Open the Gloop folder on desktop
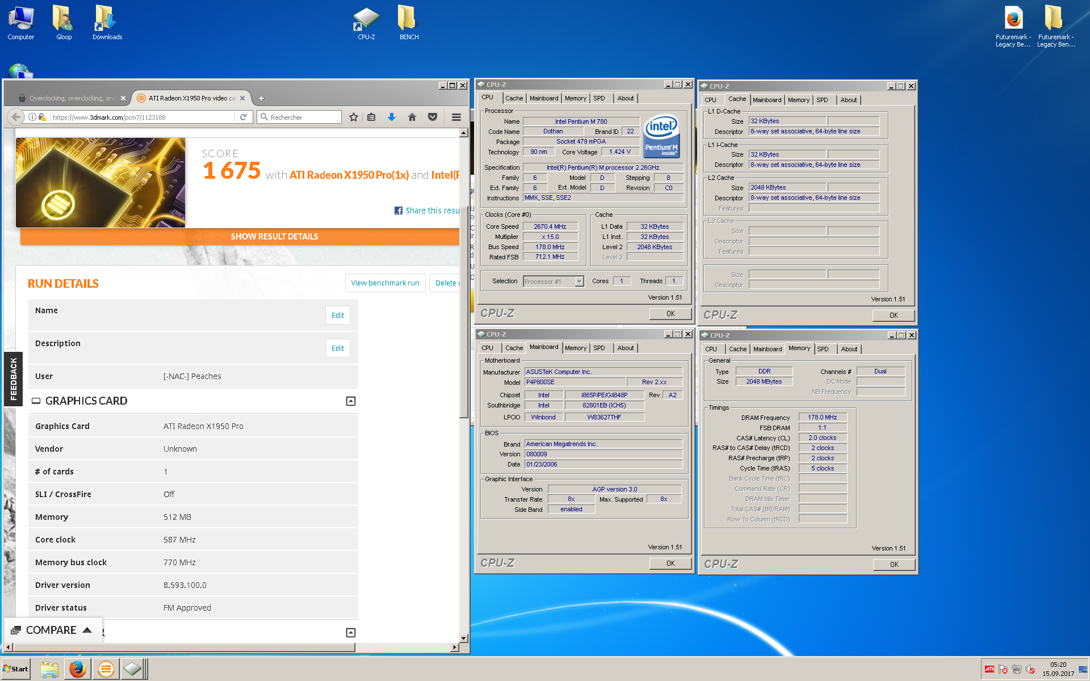1090x681 pixels. click(x=64, y=23)
